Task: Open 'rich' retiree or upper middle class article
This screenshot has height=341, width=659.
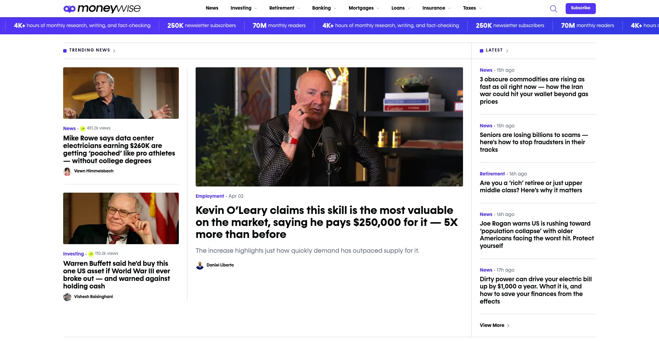Action: [531, 186]
